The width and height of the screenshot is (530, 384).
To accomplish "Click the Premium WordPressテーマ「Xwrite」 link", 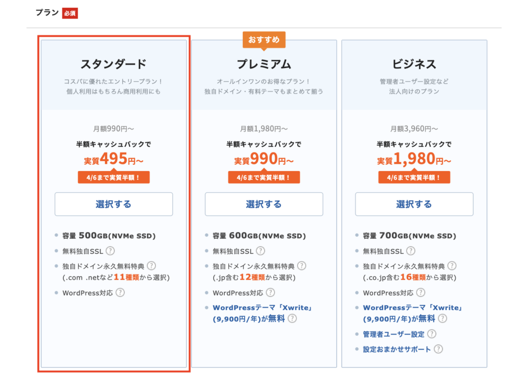I will point(262,308).
